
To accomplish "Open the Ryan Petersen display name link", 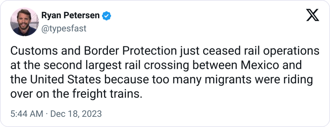I will pyautogui.click(x=70, y=16).
